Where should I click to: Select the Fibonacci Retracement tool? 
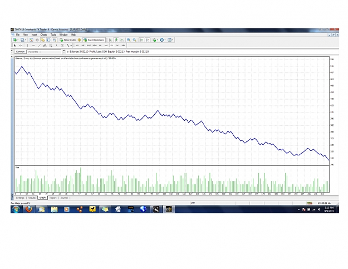[x=51, y=46]
